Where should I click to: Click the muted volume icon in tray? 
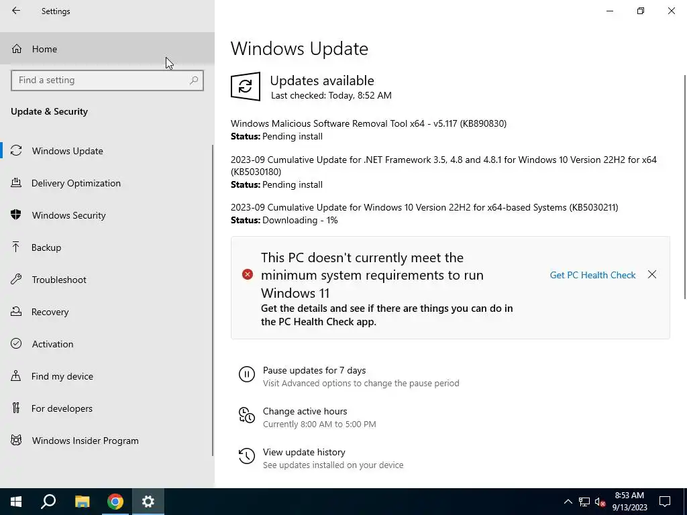click(x=600, y=502)
